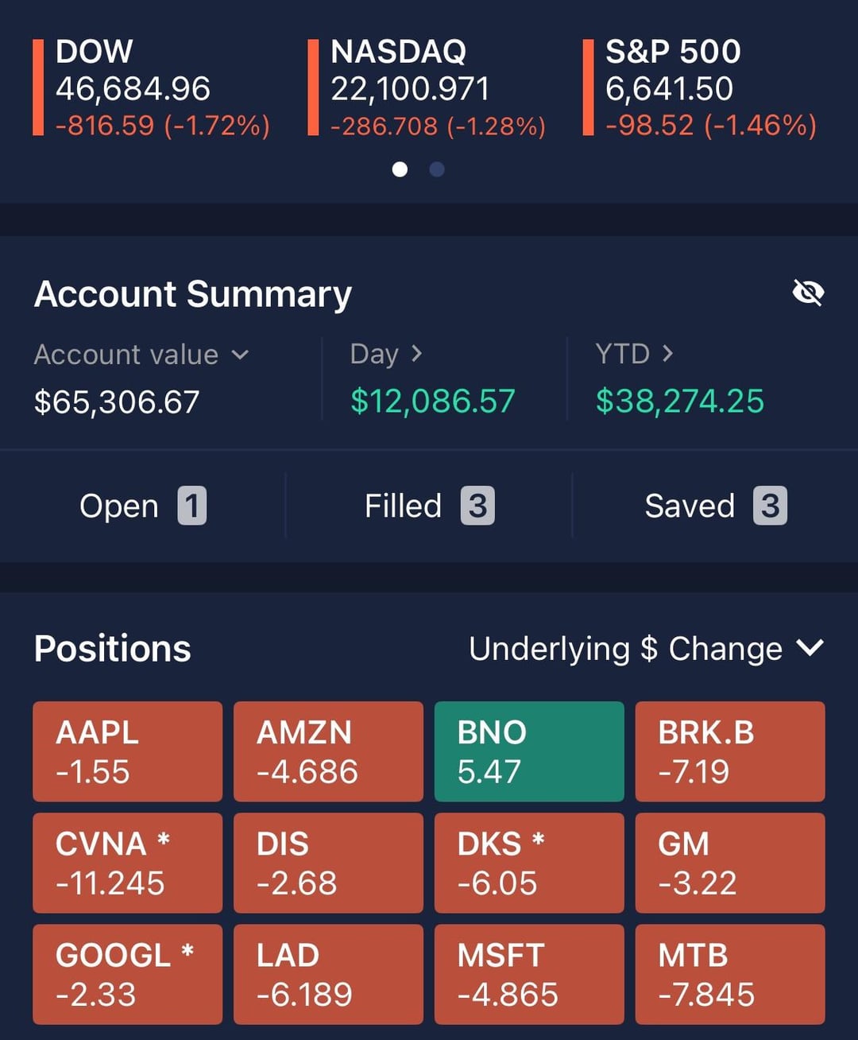
Task: Open the AAPL position tile
Action: coord(127,751)
